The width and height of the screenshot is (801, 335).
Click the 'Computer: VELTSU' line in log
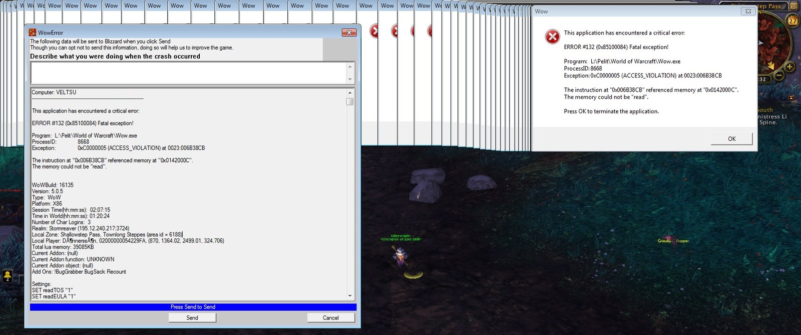(54, 92)
